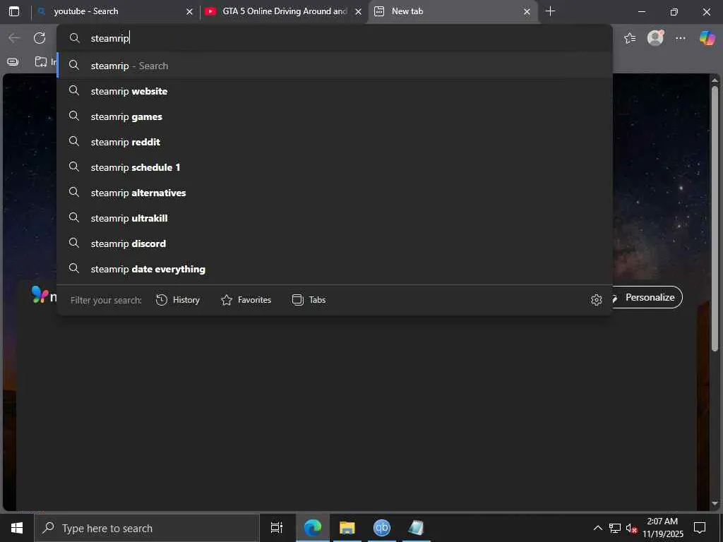Image resolution: width=723 pixels, height=542 pixels.
Task: Click the Type here to search box
Action: 147,528
